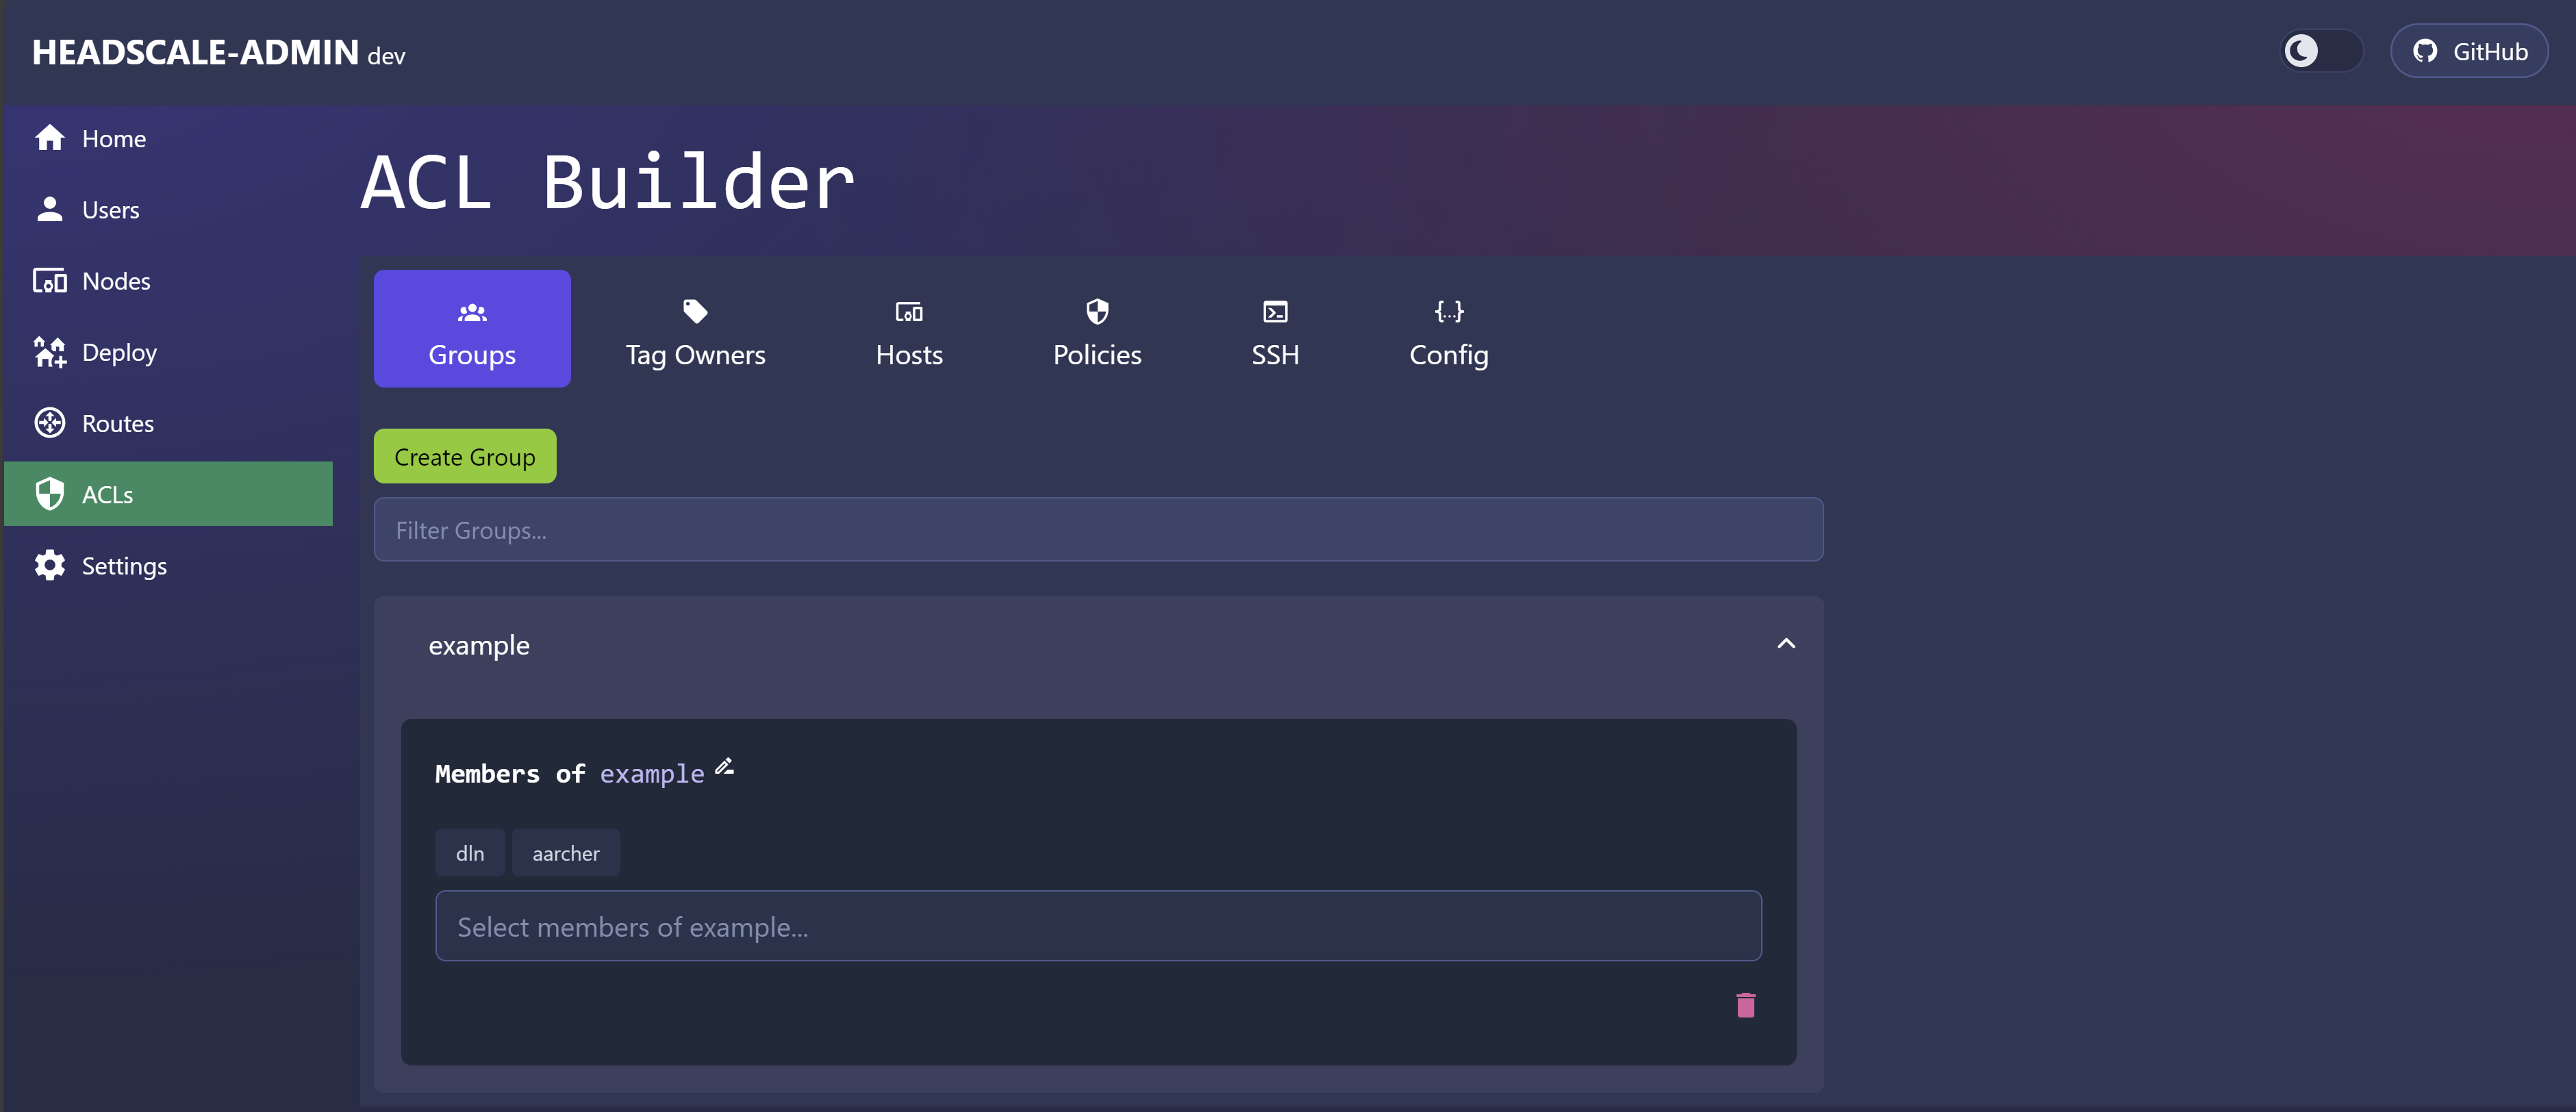The width and height of the screenshot is (2576, 1112).
Task: Open the GitHub link
Action: point(2468,51)
